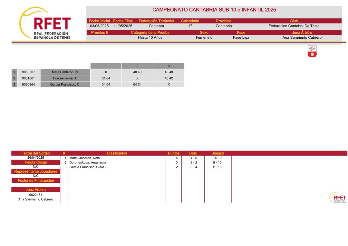This screenshot has width=348, height=246.
Task: Click Ana Sarmiento Cabrero in top banner
Action: pos(302,37)
